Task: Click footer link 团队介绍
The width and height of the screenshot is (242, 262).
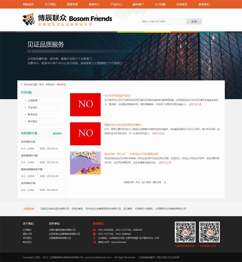Action: (x=27, y=234)
